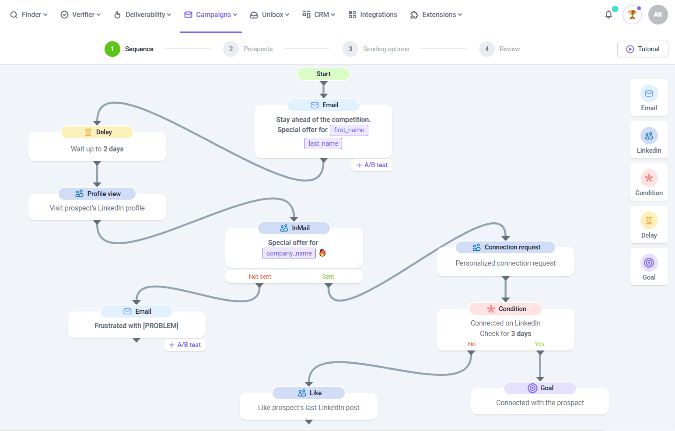The image size is (675, 431).
Task: Open the AK user avatar
Action: (x=658, y=15)
